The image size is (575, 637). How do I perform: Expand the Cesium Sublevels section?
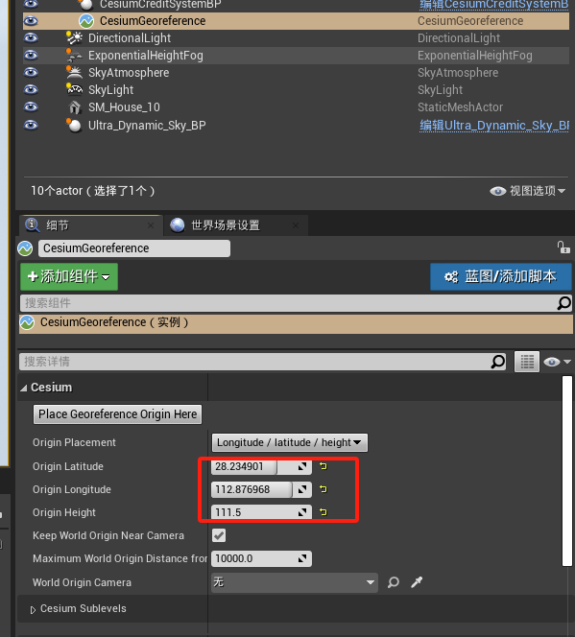pyautogui.click(x=33, y=609)
